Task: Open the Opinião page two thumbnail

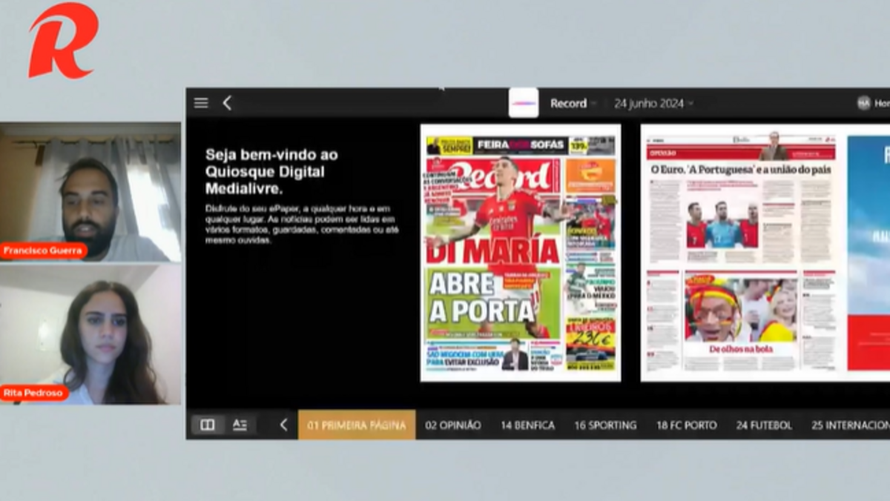Action: [x=741, y=253]
